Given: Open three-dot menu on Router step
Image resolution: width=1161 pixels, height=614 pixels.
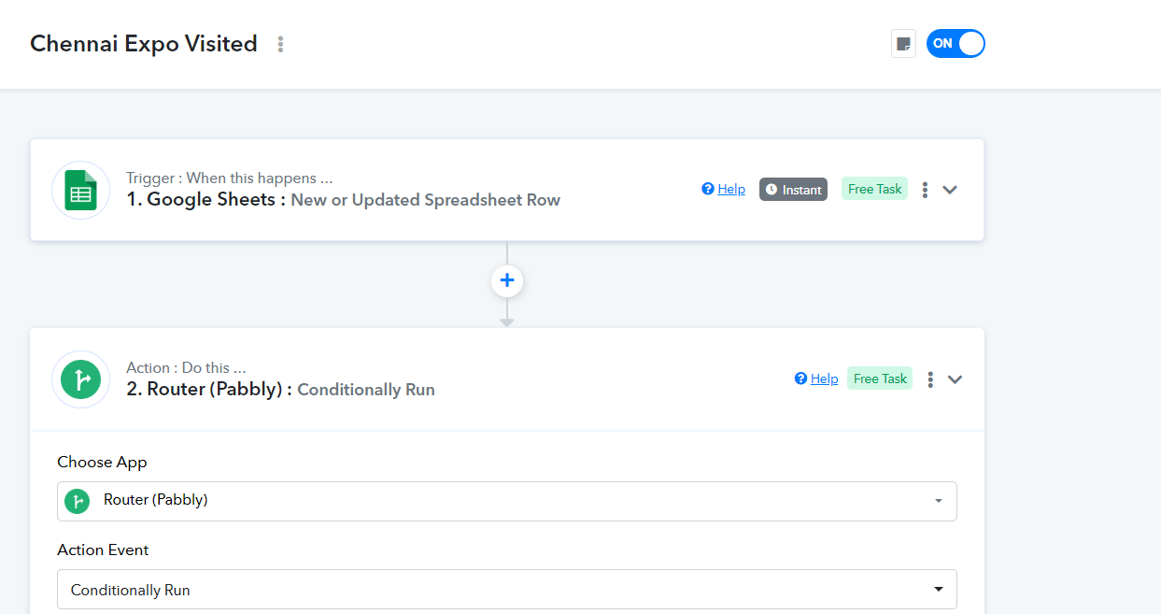Looking at the screenshot, I should (x=930, y=379).
